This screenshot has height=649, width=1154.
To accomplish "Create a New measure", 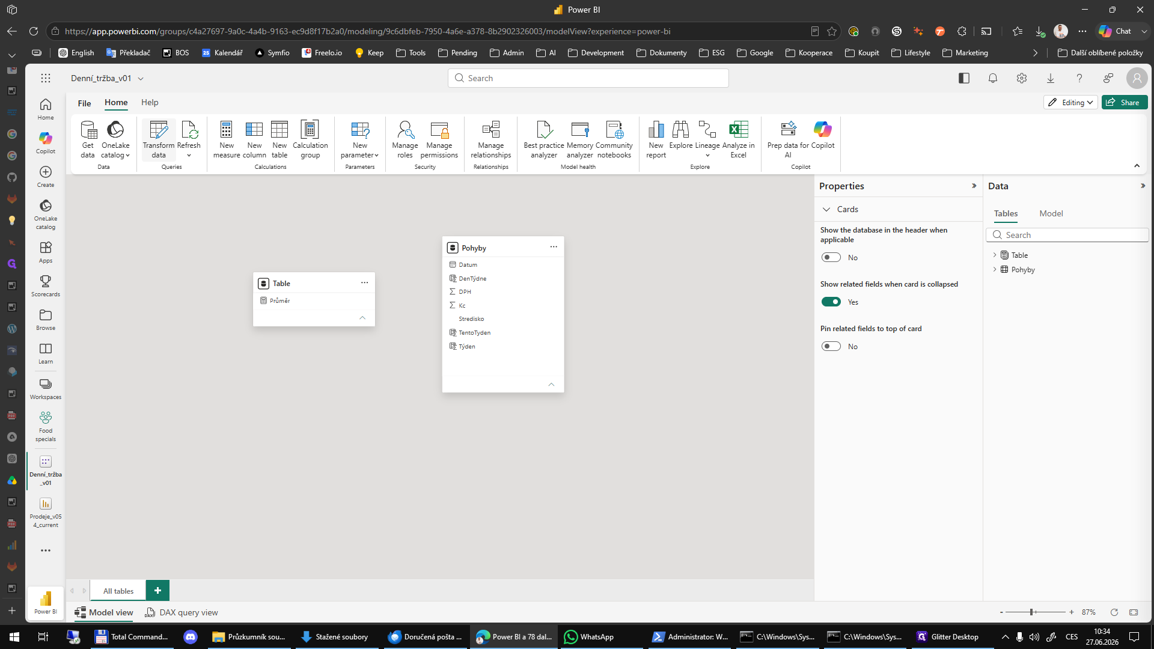I will [227, 139].
